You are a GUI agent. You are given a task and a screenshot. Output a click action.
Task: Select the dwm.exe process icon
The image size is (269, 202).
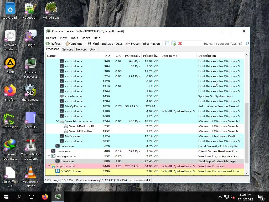pos(58,161)
